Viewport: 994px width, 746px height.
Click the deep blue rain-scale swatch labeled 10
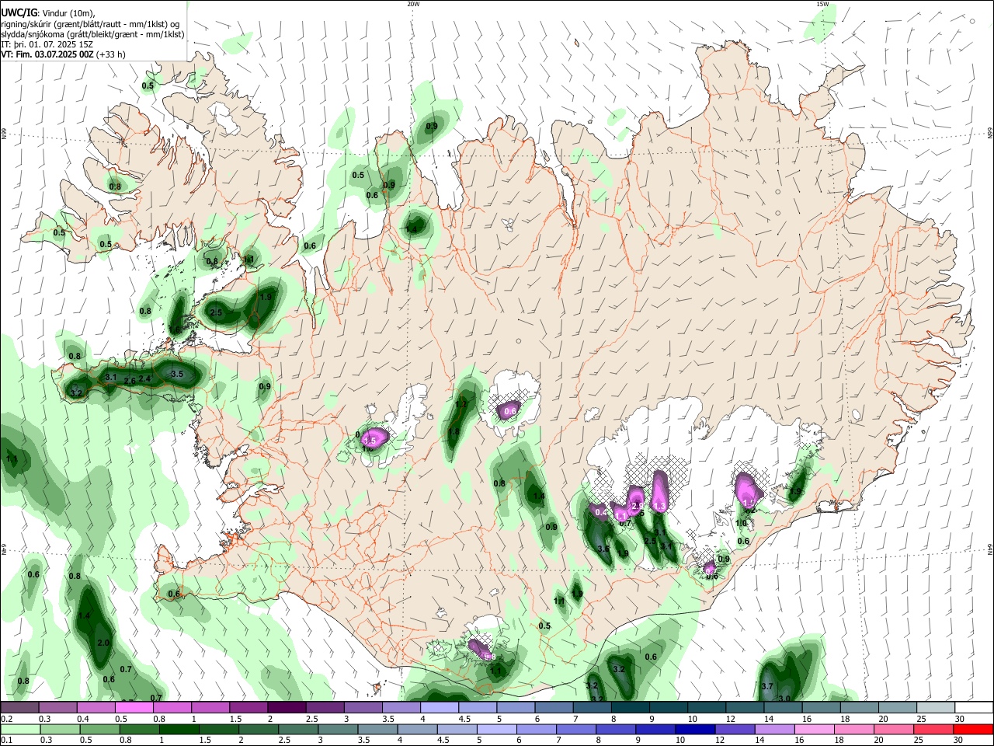pyautogui.click(x=694, y=729)
